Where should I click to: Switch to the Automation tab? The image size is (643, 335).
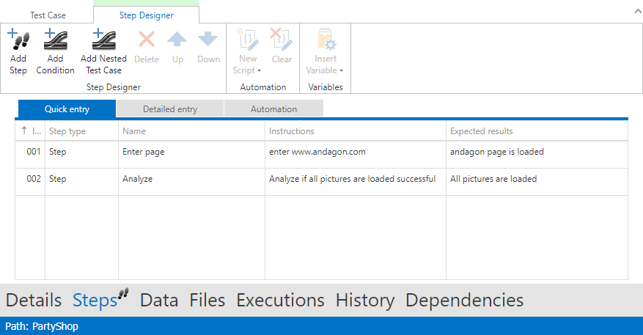(x=273, y=109)
